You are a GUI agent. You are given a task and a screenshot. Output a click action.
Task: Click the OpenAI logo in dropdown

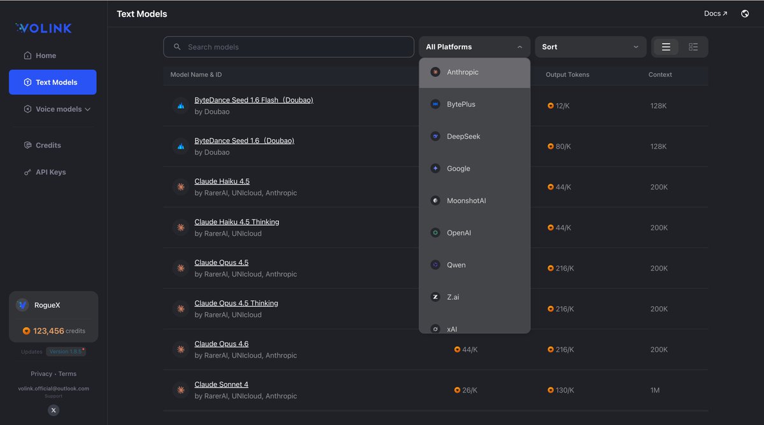(x=435, y=233)
